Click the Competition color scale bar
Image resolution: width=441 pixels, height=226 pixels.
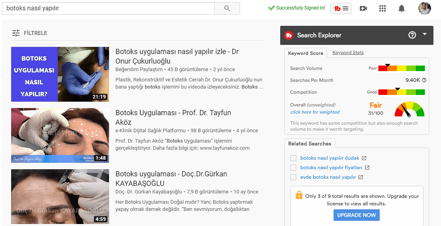coord(401,92)
